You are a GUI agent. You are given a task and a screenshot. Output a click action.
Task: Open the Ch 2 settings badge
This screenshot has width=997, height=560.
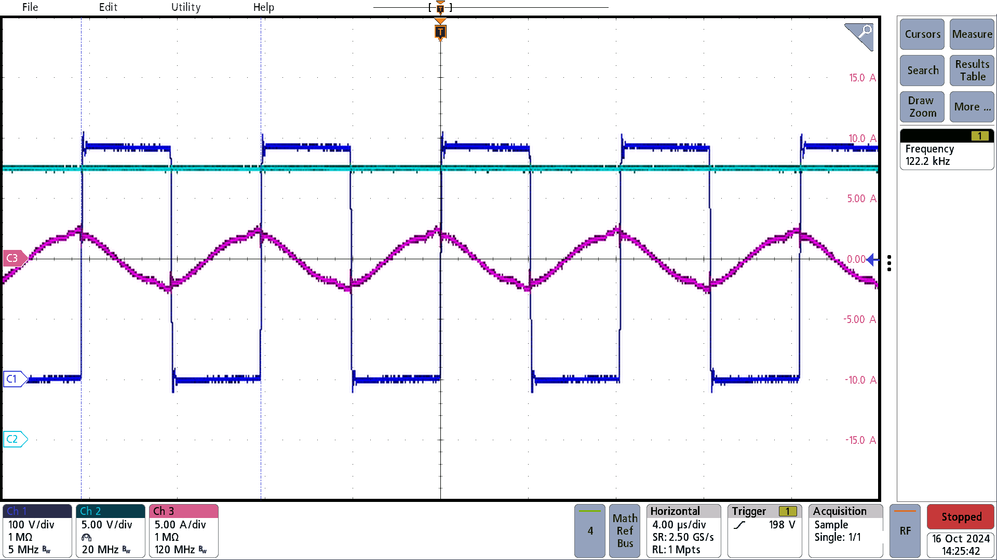[111, 531]
